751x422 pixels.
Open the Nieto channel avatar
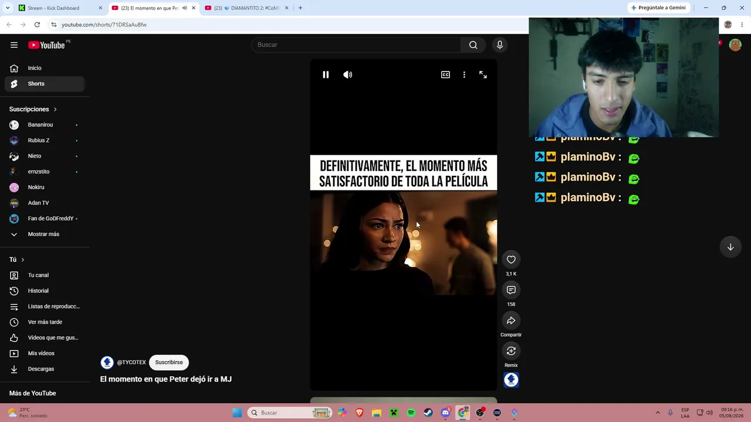pos(14,156)
